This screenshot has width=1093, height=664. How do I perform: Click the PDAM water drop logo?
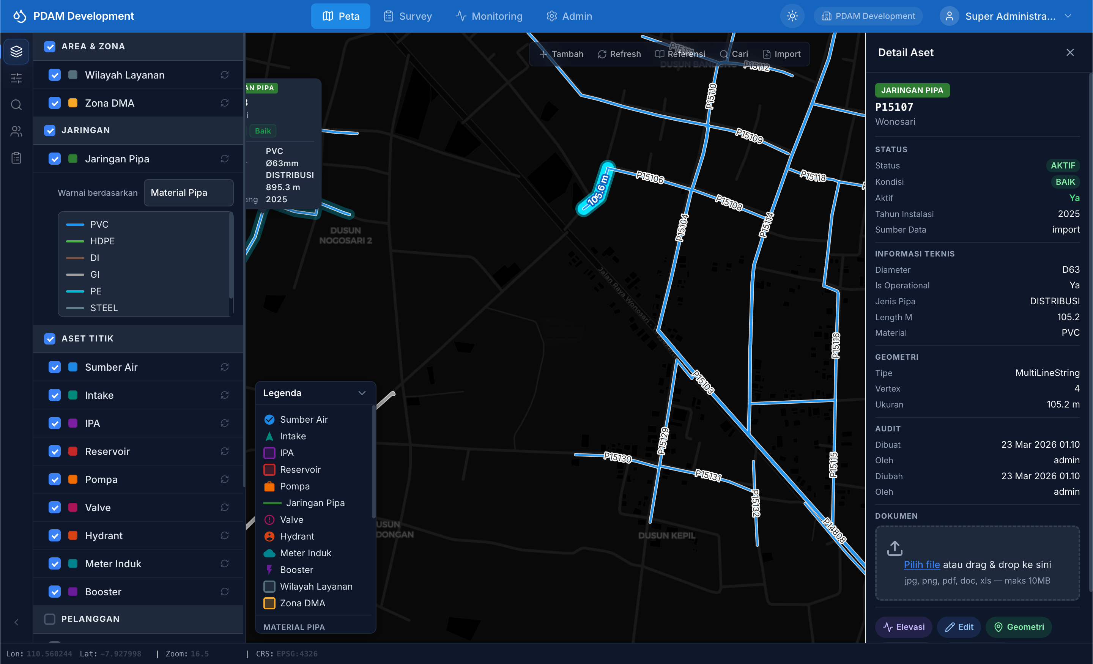(19, 16)
